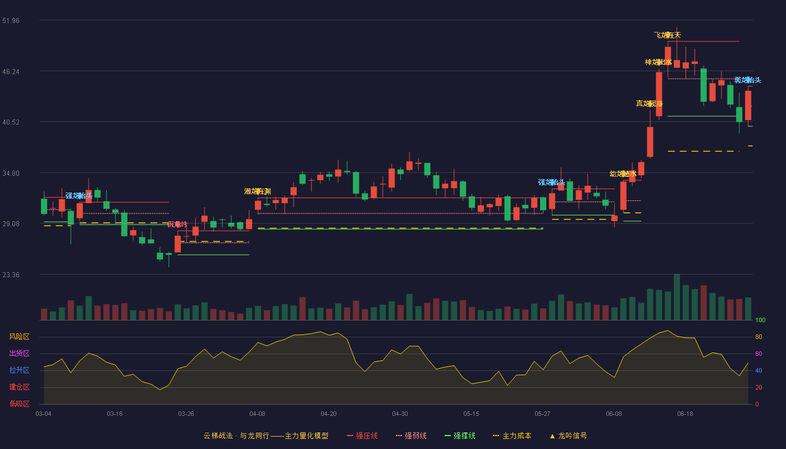786x449 pixels.
Task: Toggle the 强压线 legend entry
Action: 362,436
